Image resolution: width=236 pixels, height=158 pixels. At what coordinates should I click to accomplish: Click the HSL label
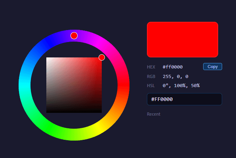click(151, 86)
